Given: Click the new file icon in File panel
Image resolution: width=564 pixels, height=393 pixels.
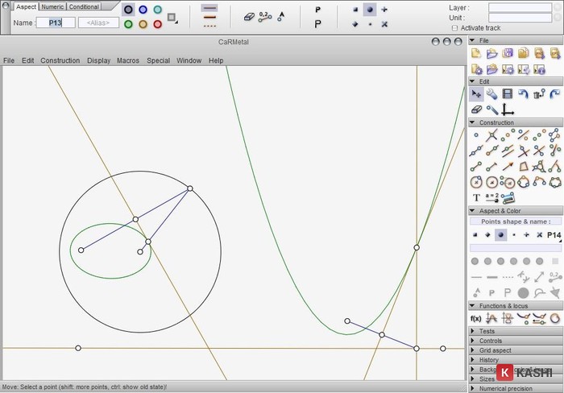Looking at the screenshot, I should click(476, 53).
